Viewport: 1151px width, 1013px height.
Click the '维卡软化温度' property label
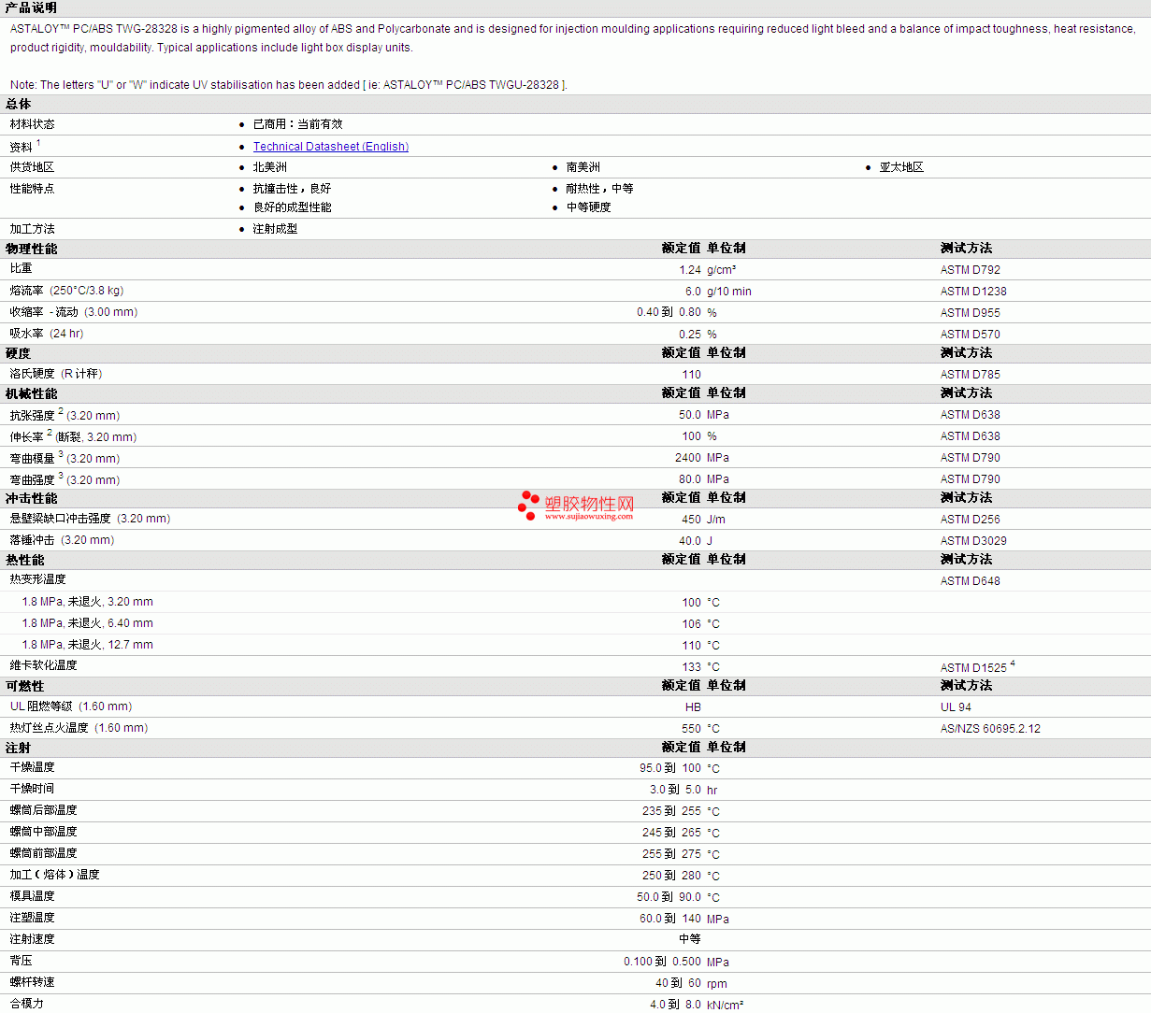click(44, 665)
